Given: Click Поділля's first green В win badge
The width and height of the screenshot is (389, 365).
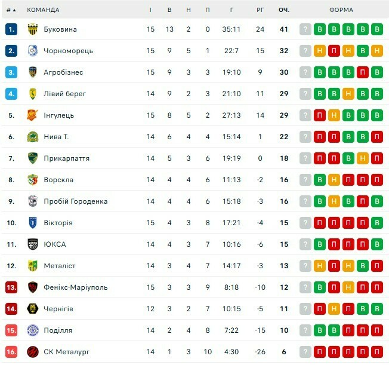Looking at the screenshot, I should 320,330.
